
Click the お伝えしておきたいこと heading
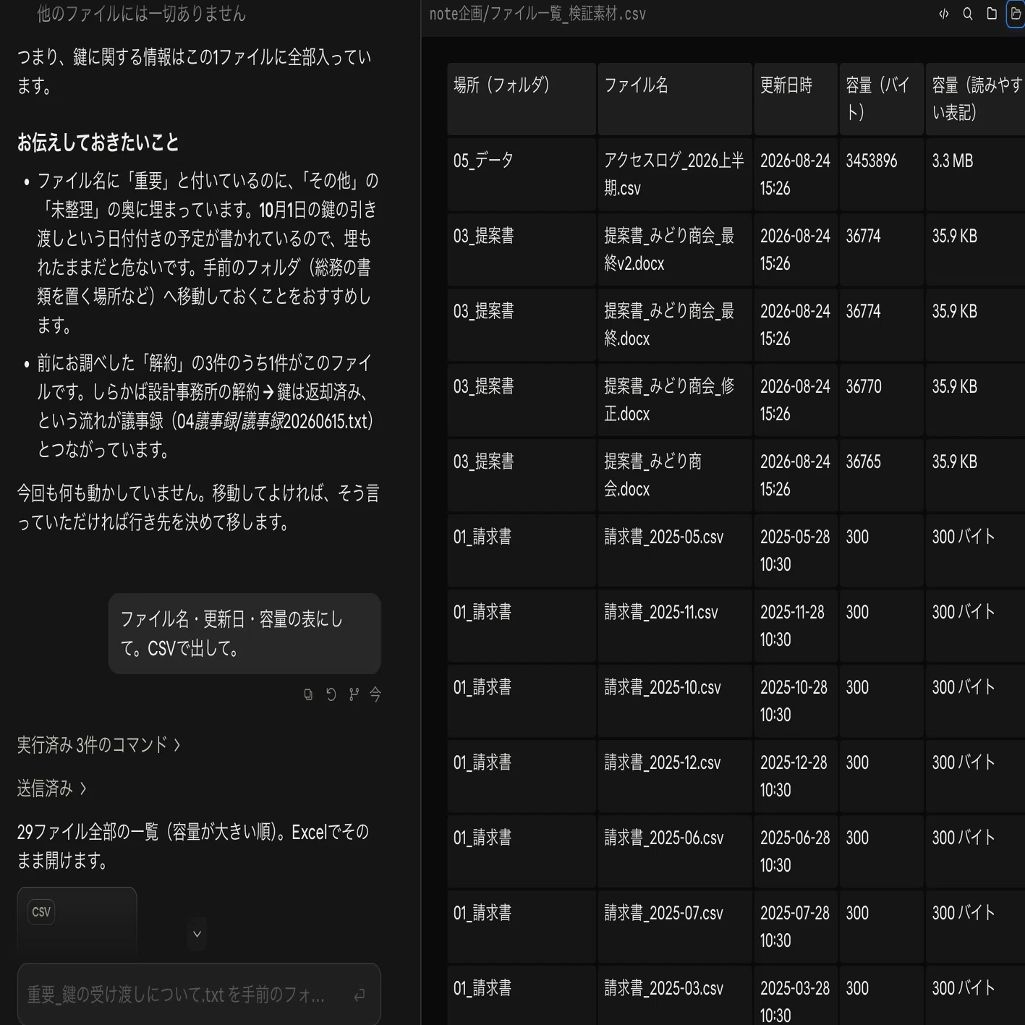click(98, 143)
